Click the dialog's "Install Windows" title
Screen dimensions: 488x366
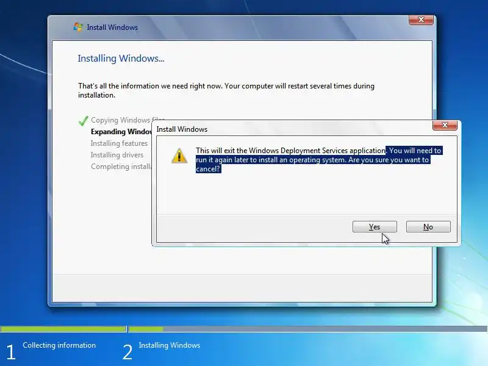coord(182,129)
